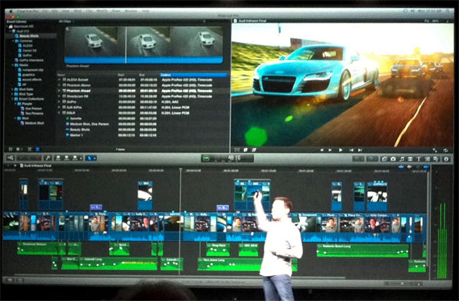
Task: Click the keyword editor key icon
Action: [x=47, y=158]
